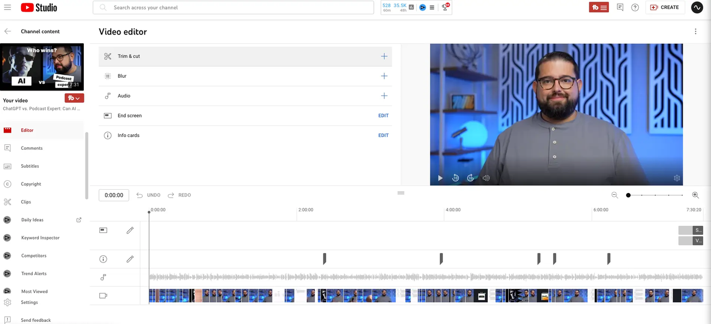This screenshot has width=711, height=324.
Task: Mute the preview volume
Action: click(x=486, y=178)
